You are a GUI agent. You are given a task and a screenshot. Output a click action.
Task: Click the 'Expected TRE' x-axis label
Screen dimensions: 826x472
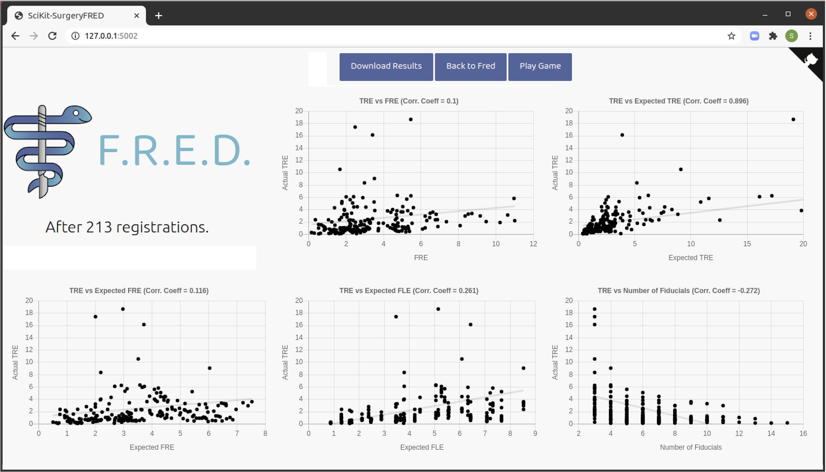pyautogui.click(x=690, y=258)
